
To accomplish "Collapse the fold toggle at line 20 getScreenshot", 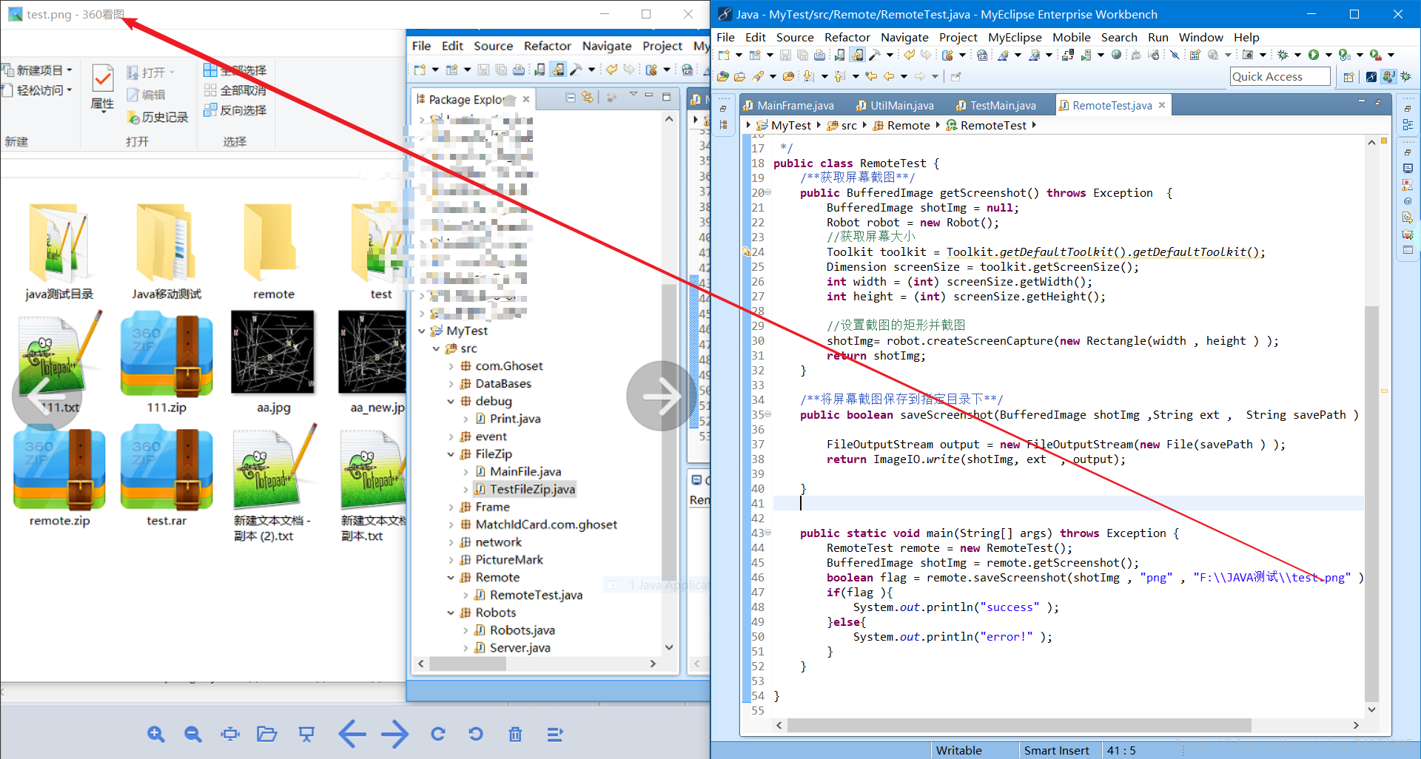I will point(767,192).
